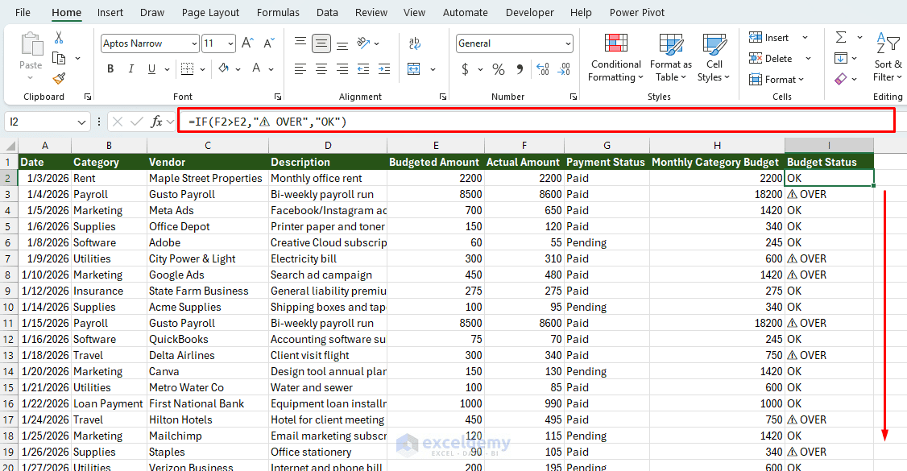Decrease indent
Image resolution: width=907 pixels, height=471 pixels.
tap(363, 68)
